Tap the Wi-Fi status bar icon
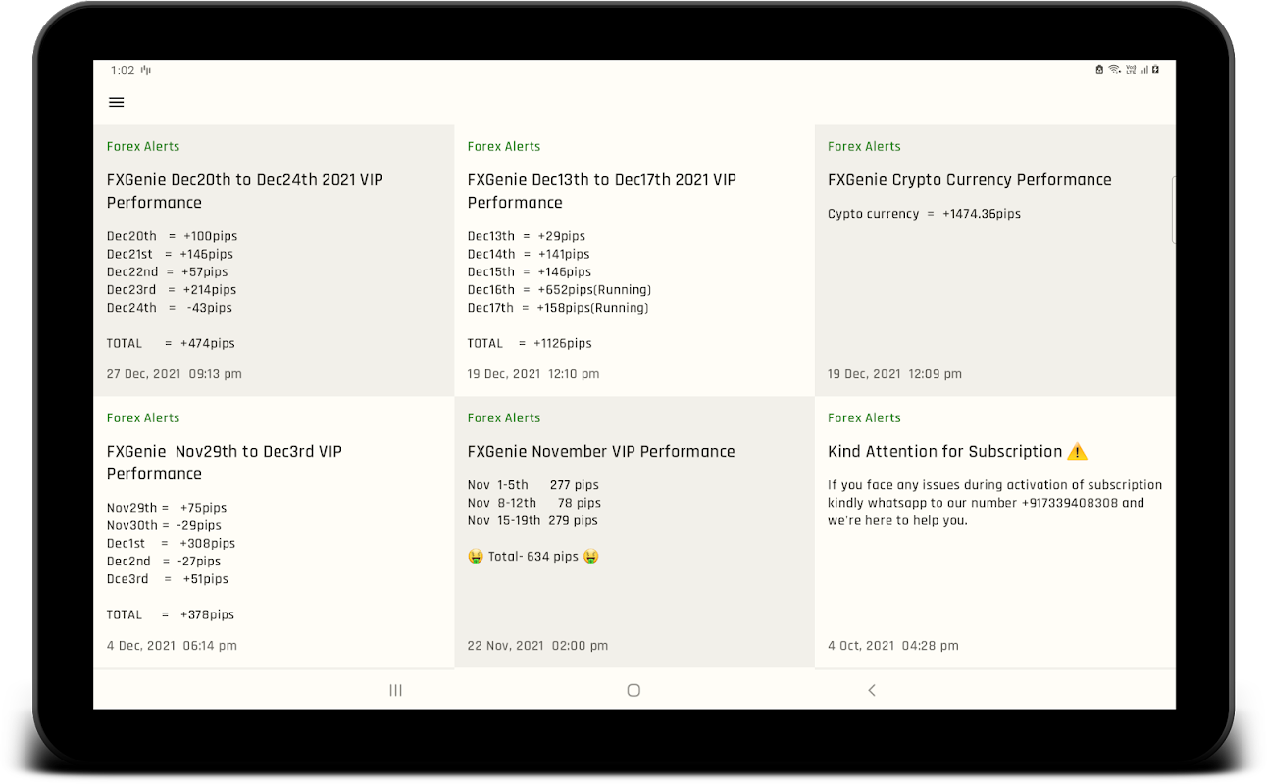The width and height of the screenshot is (1267, 784). tap(1114, 70)
